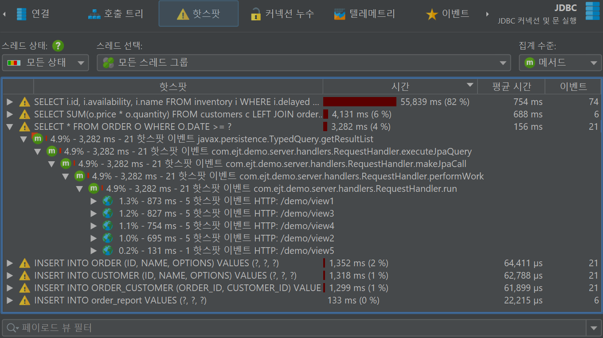The width and height of the screenshot is (603, 338).
Task: Sort by the 이벤트 column header
Action: click(x=573, y=86)
